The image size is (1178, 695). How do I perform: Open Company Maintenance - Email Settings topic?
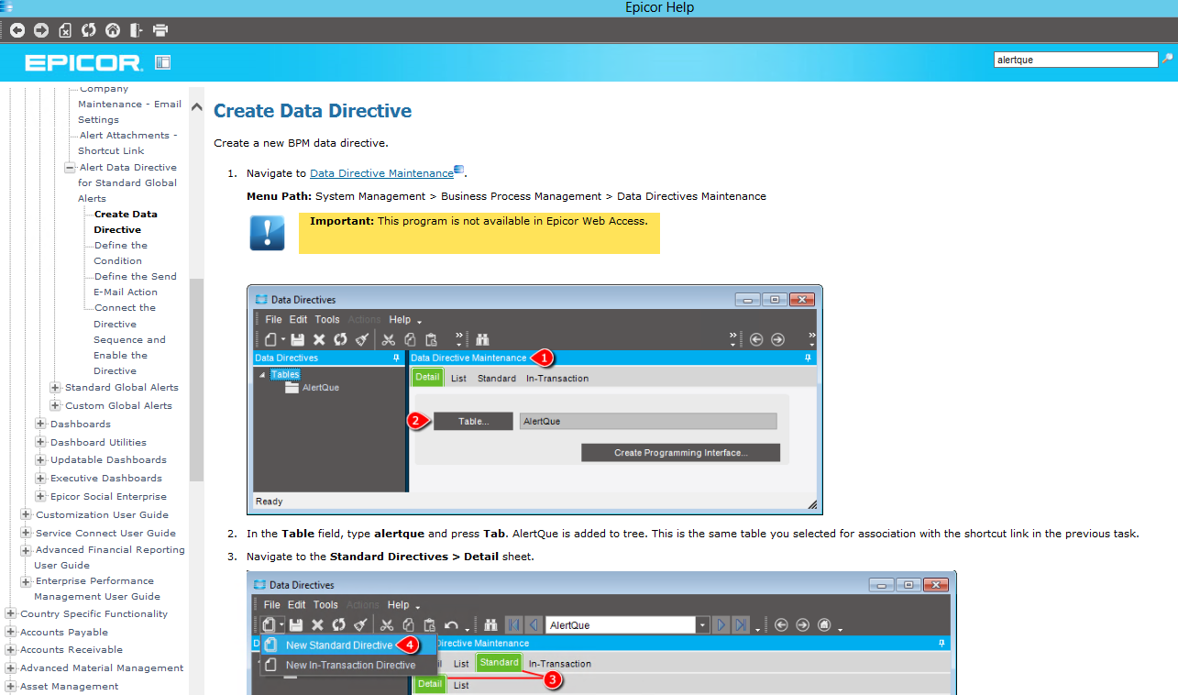point(129,104)
